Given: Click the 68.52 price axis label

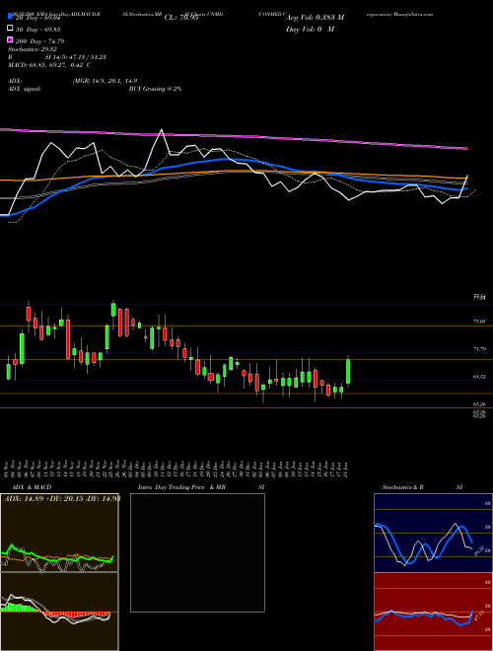Looking at the screenshot, I should click(479, 377).
